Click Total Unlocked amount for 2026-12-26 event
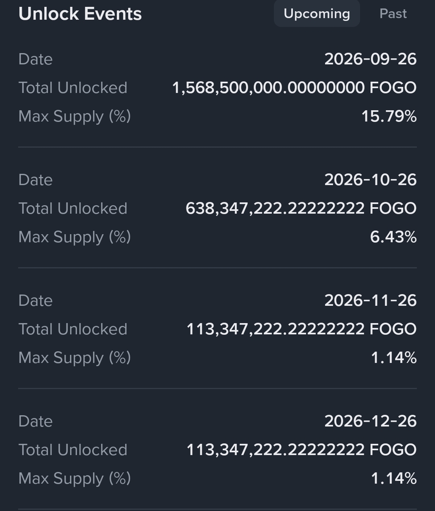Viewport: 435px width, 511px height. click(x=301, y=450)
